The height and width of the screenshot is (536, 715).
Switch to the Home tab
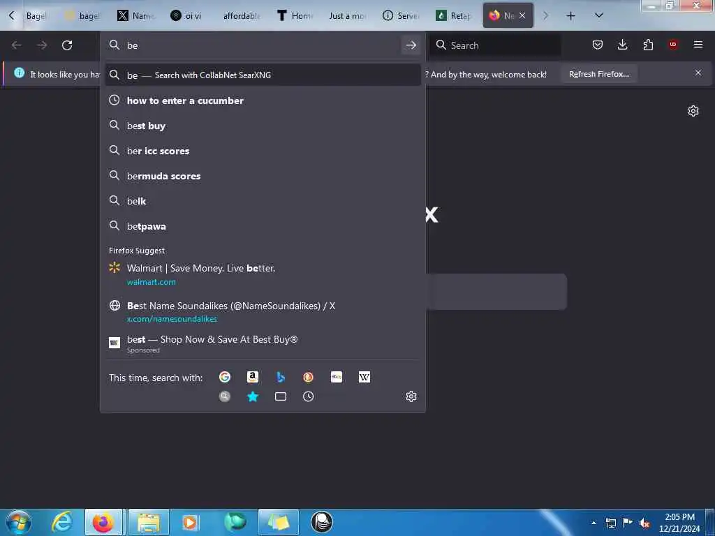click(295, 16)
